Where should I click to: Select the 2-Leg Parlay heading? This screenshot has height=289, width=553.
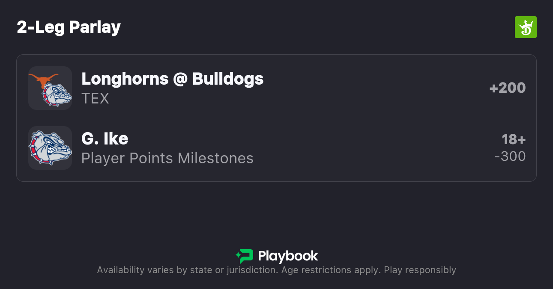tap(69, 27)
